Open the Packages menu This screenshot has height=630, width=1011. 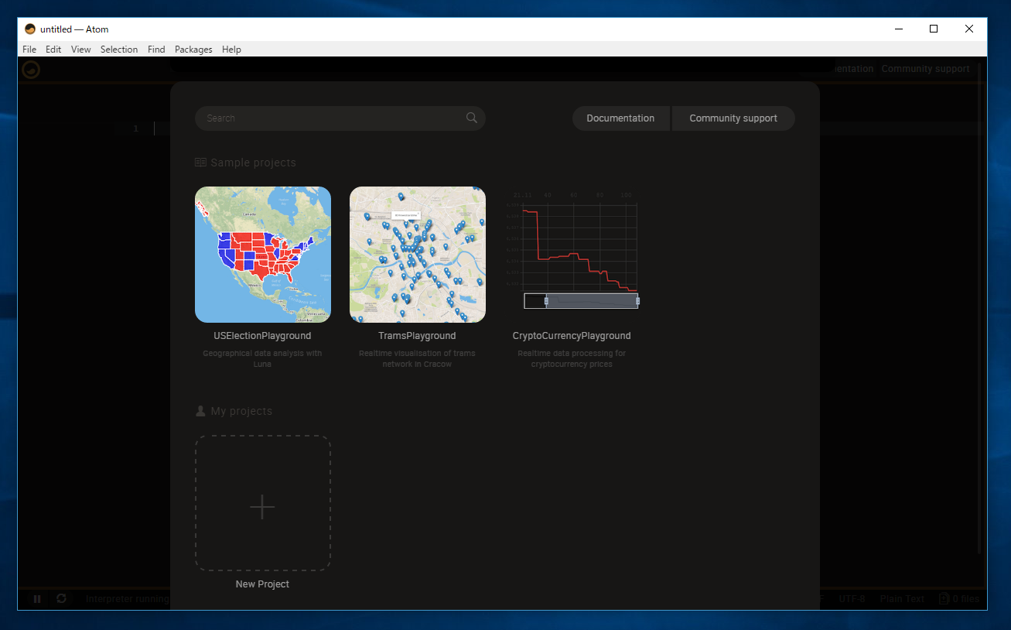click(x=193, y=49)
